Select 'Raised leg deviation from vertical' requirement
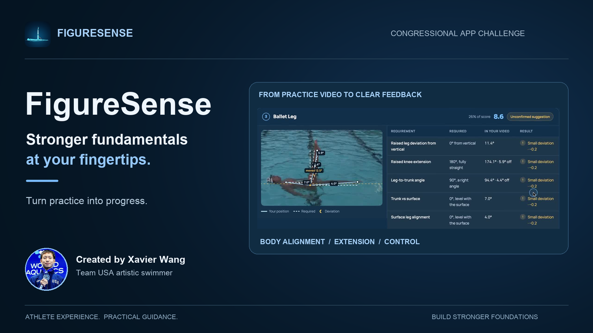Screen dimensions: 593x333 pyautogui.click(x=413, y=146)
